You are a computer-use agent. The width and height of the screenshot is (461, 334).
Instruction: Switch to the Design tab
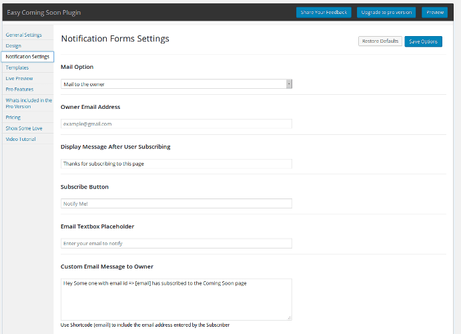(x=13, y=46)
